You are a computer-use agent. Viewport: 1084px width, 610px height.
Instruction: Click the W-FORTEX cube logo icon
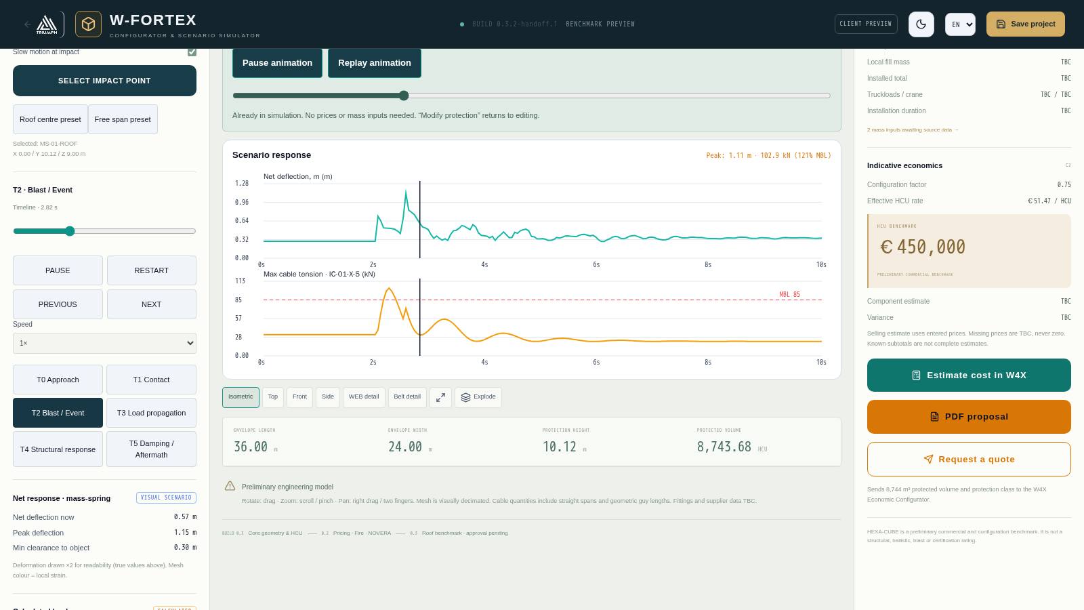[88, 24]
